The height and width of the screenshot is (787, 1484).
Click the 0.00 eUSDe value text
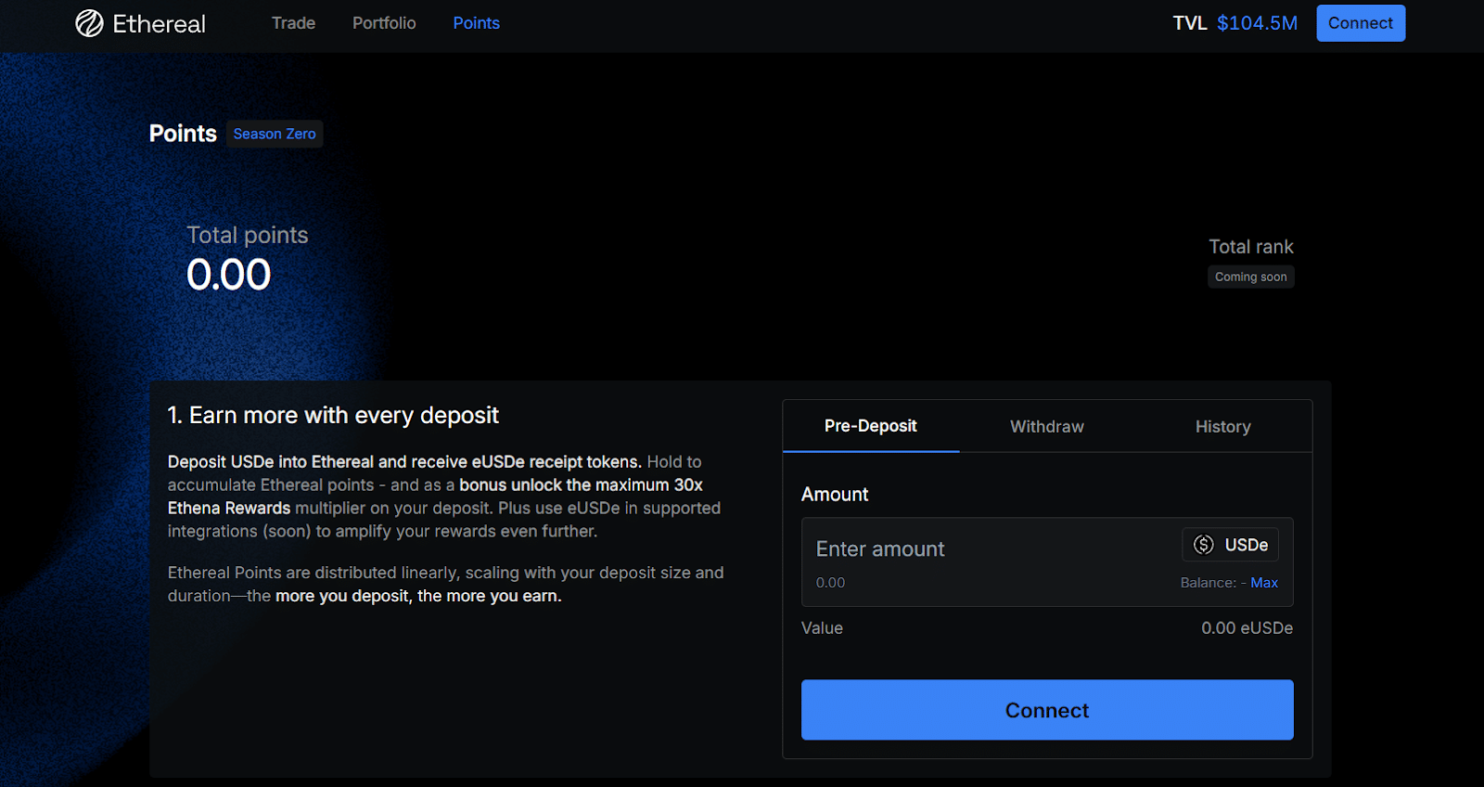pos(1247,628)
